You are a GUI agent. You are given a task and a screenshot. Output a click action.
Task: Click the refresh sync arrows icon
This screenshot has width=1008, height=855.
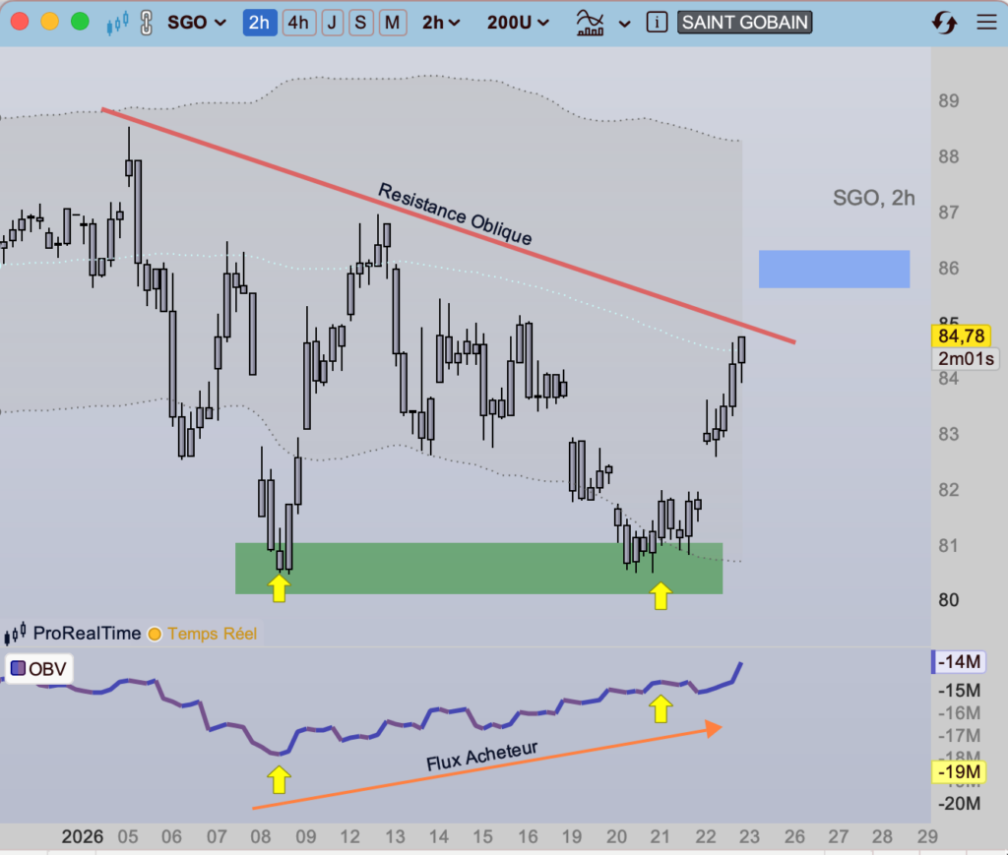[x=943, y=23]
